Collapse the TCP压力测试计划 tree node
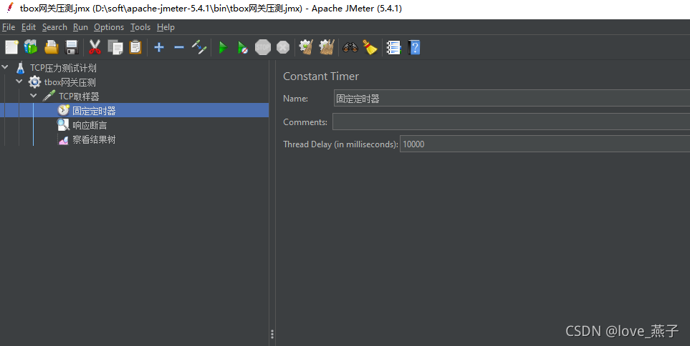Viewport: 690px width, 346px height. [5, 67]
